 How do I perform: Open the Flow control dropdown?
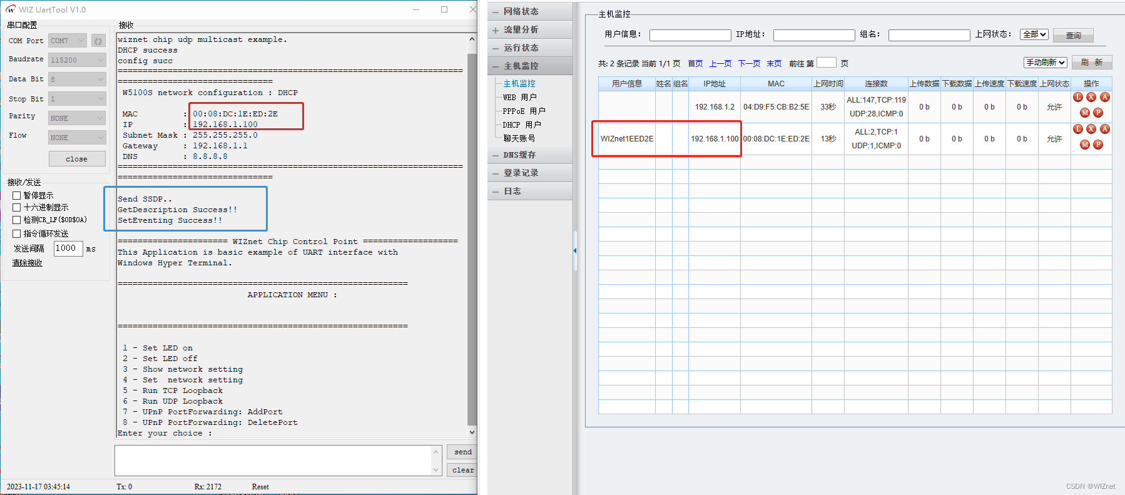coord(77,138)
